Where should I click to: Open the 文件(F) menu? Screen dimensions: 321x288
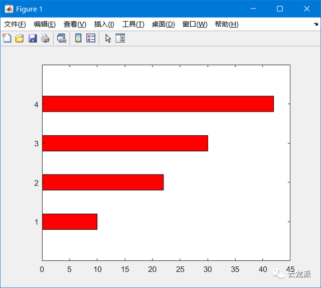[15, 24]
